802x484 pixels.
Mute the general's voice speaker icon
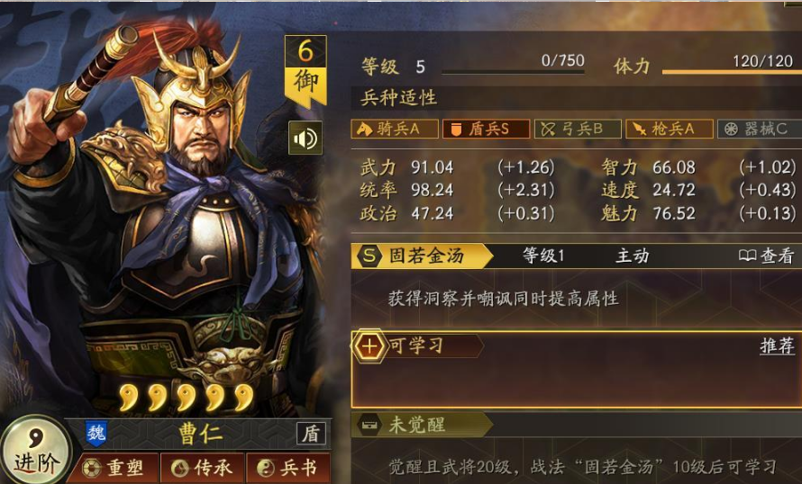[305, 138]
